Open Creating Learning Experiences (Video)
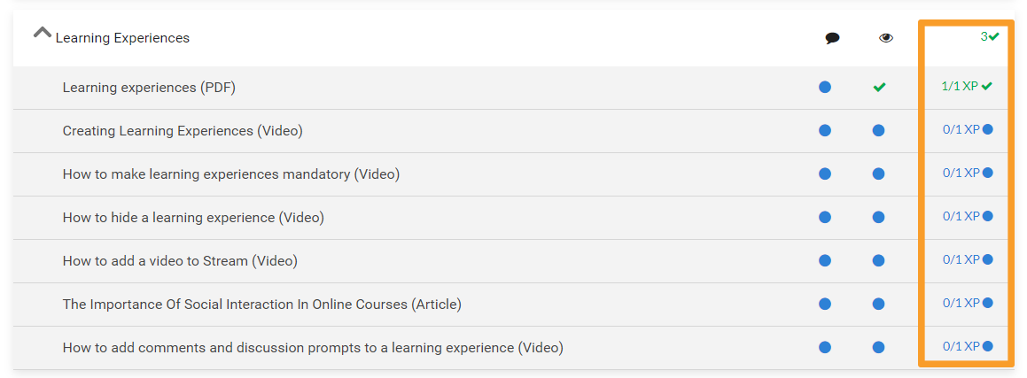The width and height of the screenshot is (1027, 378). [183, 131]
